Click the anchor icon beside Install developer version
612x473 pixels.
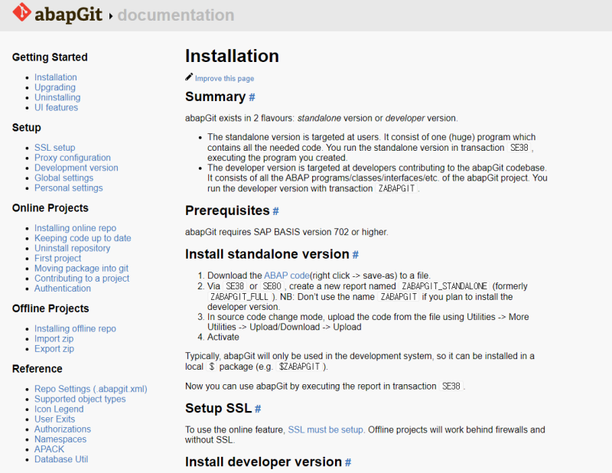click(347, 462)
